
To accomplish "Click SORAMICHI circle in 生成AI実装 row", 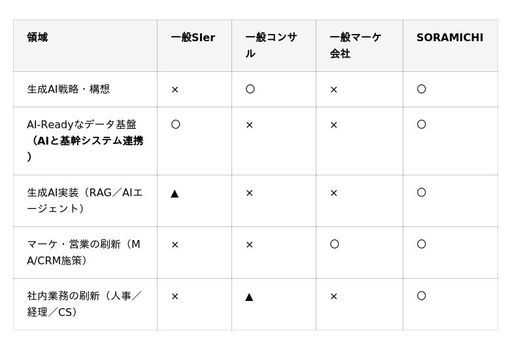I will (421, 192).
